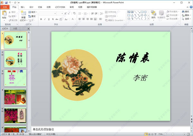Screen dimensions: 193x136
Task: Convert text to SmartArt
Action: tap(115, 20)
